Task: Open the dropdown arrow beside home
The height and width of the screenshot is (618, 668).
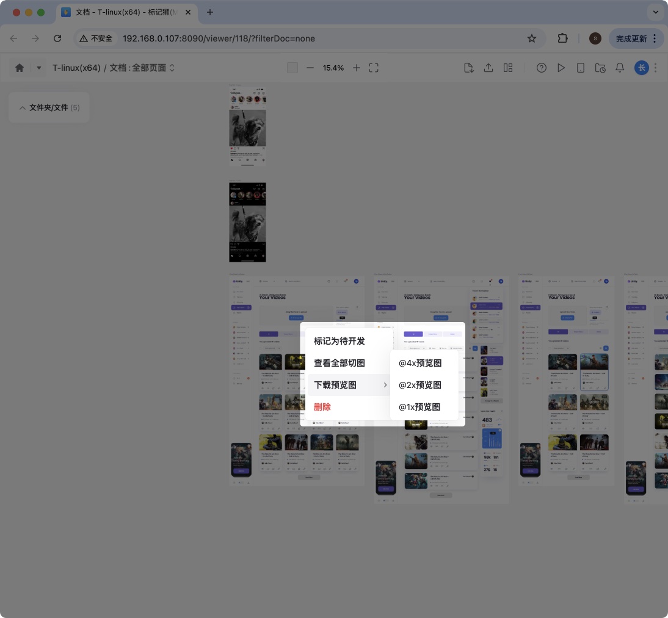Action: click(x=38, y=68)
